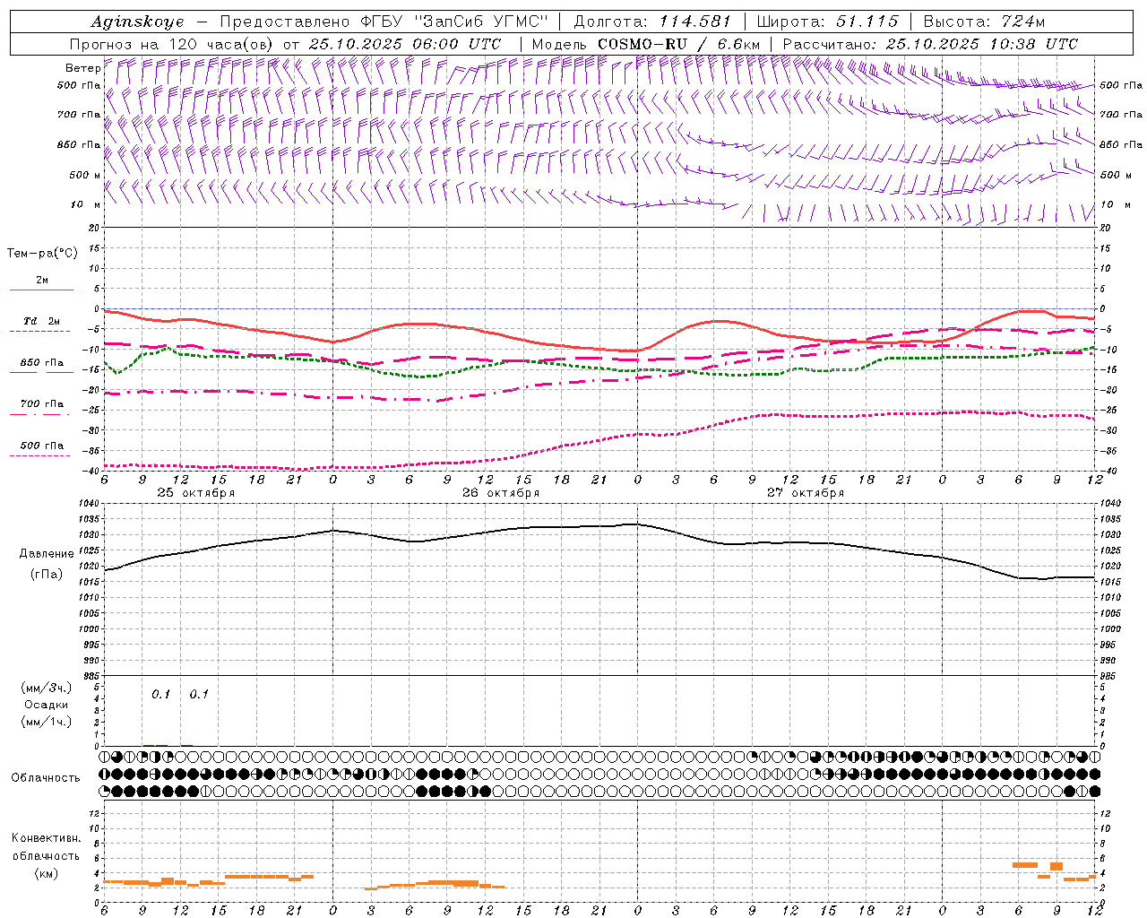Viewport: 1147px width, 918px height.
Task: Click the Ветер wind section label
Action: [x=82, y=68]
